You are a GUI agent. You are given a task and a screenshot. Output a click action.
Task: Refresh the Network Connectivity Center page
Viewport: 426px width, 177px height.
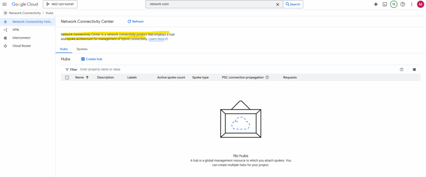tap(136, 22)
